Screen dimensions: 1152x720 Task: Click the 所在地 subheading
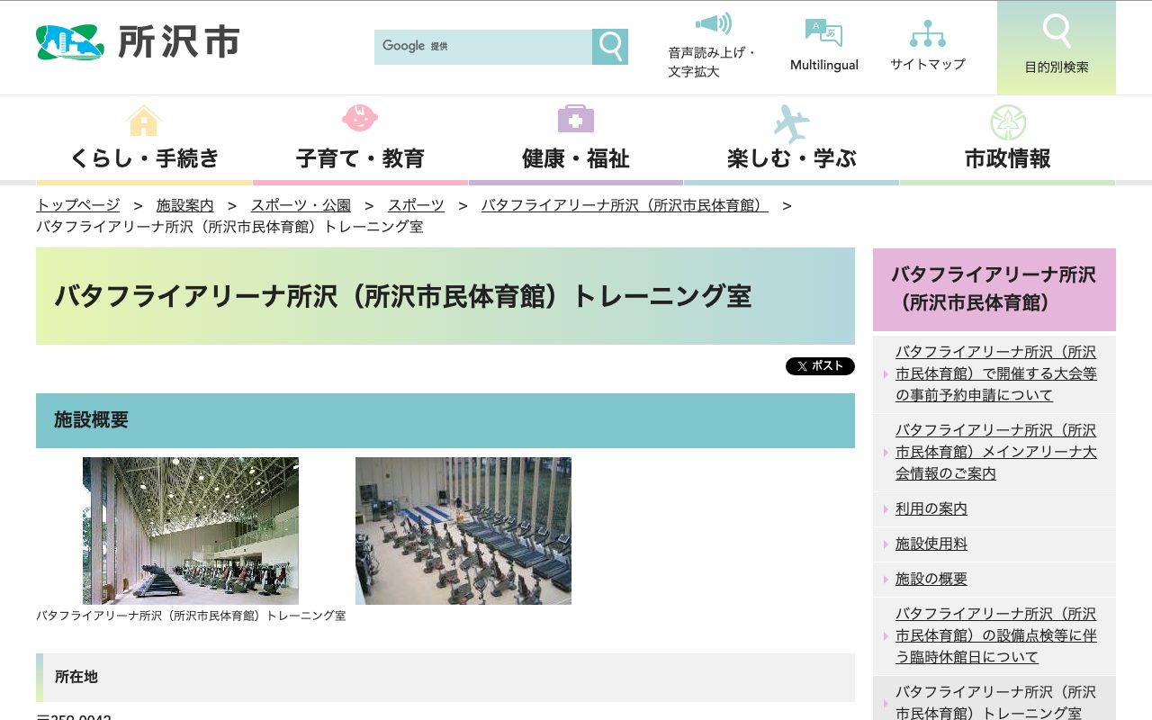[x=445, y=678]
